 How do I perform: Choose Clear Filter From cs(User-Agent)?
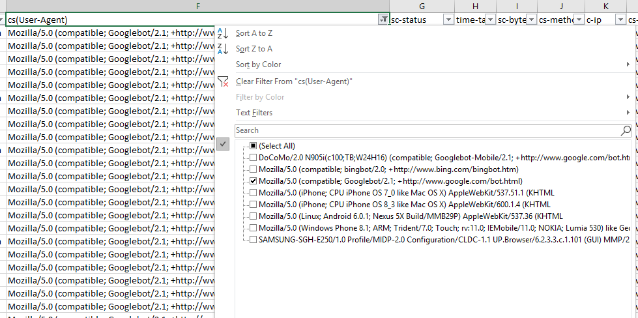pyautogui.click(x=294, y=81)
